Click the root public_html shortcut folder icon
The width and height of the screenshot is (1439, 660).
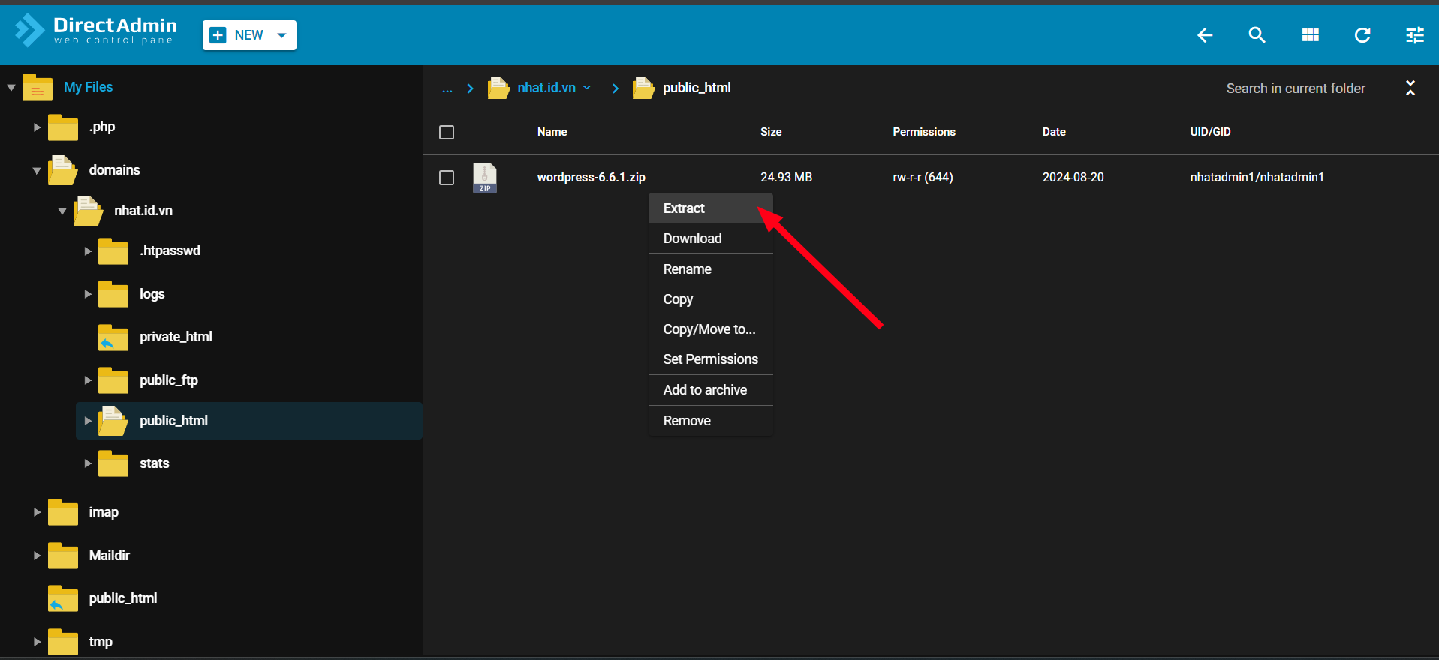(x=63, y=598)
